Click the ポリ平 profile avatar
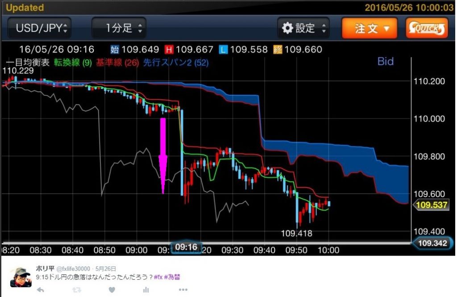 point(21,277)
